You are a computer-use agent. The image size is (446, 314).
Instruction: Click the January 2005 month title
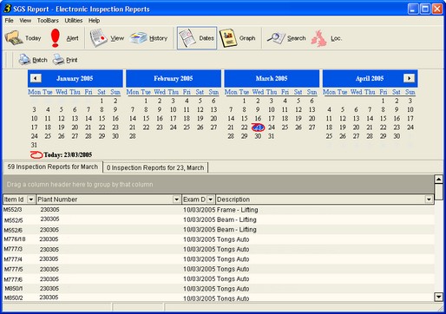pyautogui.click(x=75, y=78)
